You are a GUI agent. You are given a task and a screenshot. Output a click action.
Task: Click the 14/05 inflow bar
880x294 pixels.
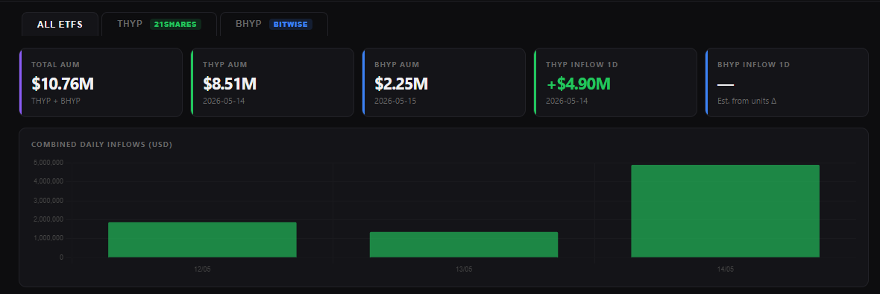[x=725, y=211]
